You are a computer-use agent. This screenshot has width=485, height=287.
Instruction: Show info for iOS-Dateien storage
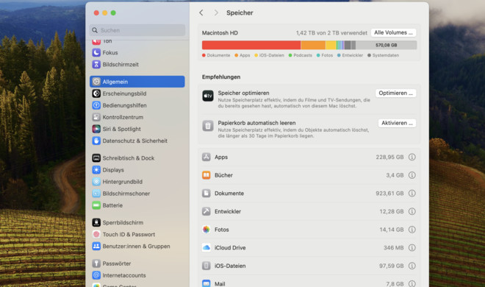click(412, 266)
